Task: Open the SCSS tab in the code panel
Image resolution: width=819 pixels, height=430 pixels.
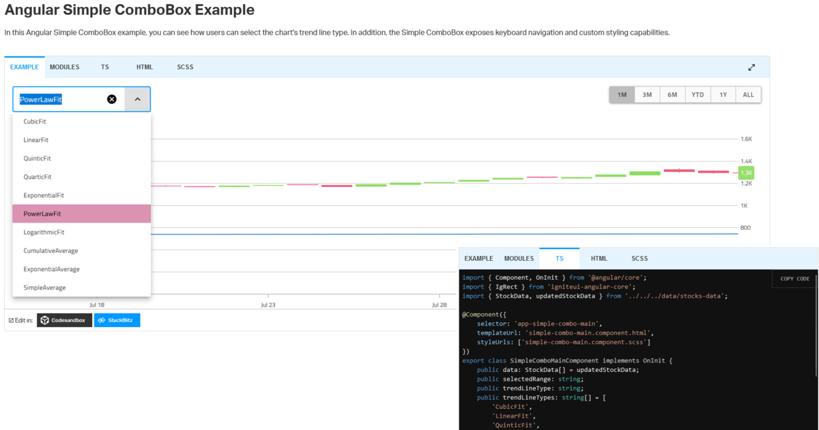Action: click(640, 258)
